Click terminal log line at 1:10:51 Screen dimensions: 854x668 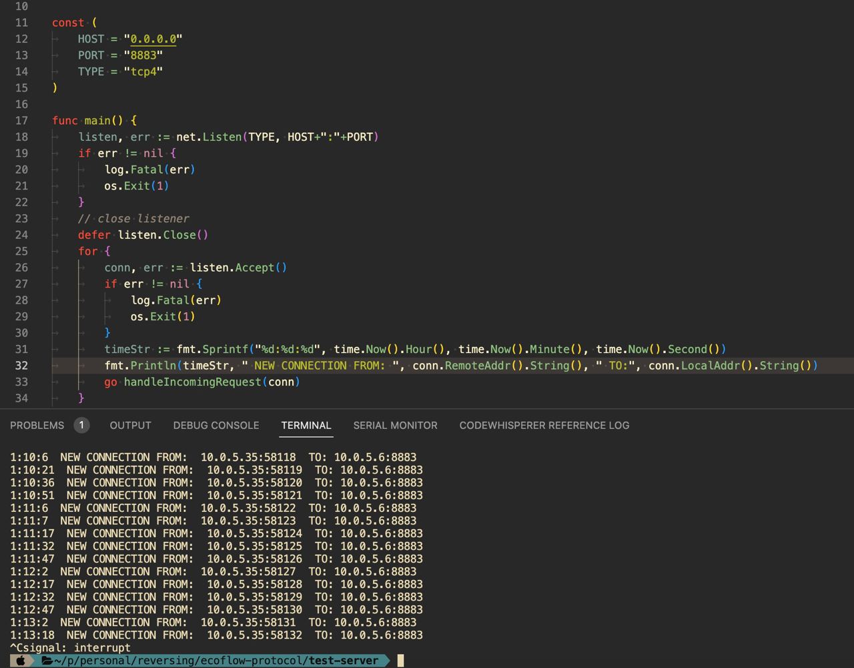[216, 495]
